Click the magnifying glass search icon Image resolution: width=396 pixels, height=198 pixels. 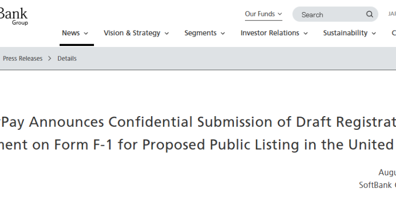coord(370,14)
